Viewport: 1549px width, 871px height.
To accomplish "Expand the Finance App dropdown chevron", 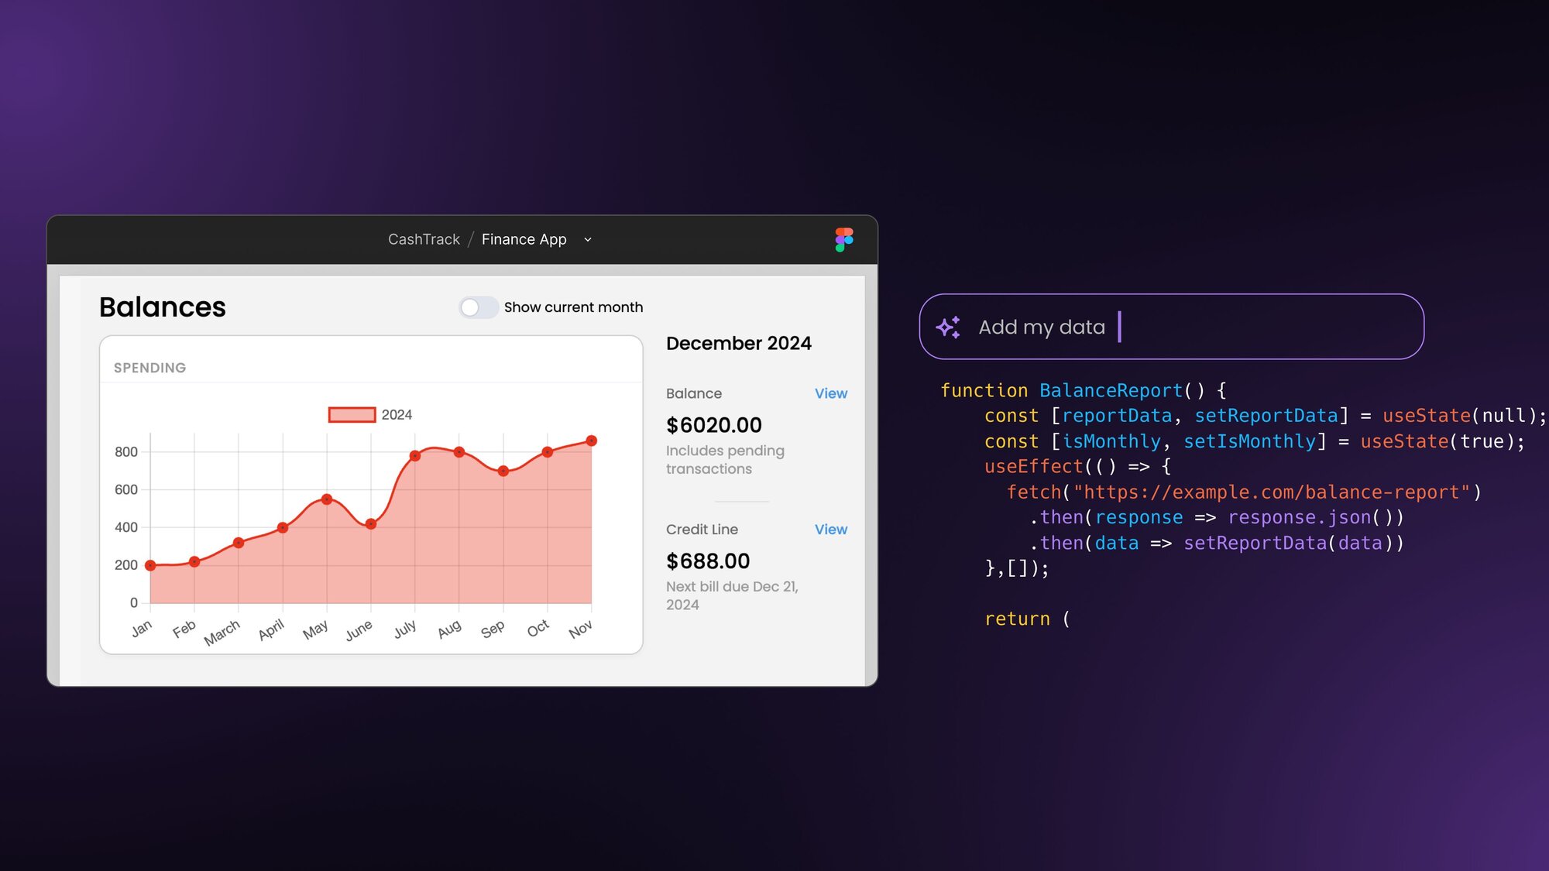I will click(588, 240).
